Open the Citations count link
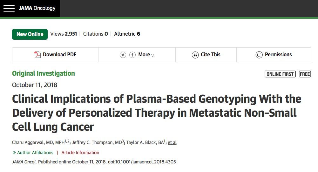Image resolution: width=318 pixels, height=172 pixels. point(95,34)
